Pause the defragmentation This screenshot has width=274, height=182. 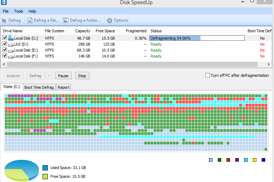pyautogui.click(x=63, y=76)
